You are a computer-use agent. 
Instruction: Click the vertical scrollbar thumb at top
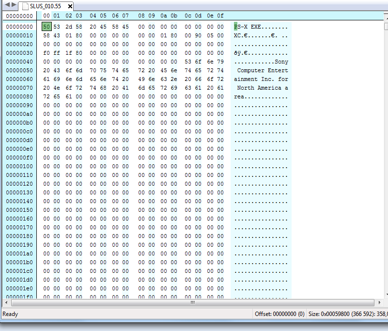click(386, 27)
